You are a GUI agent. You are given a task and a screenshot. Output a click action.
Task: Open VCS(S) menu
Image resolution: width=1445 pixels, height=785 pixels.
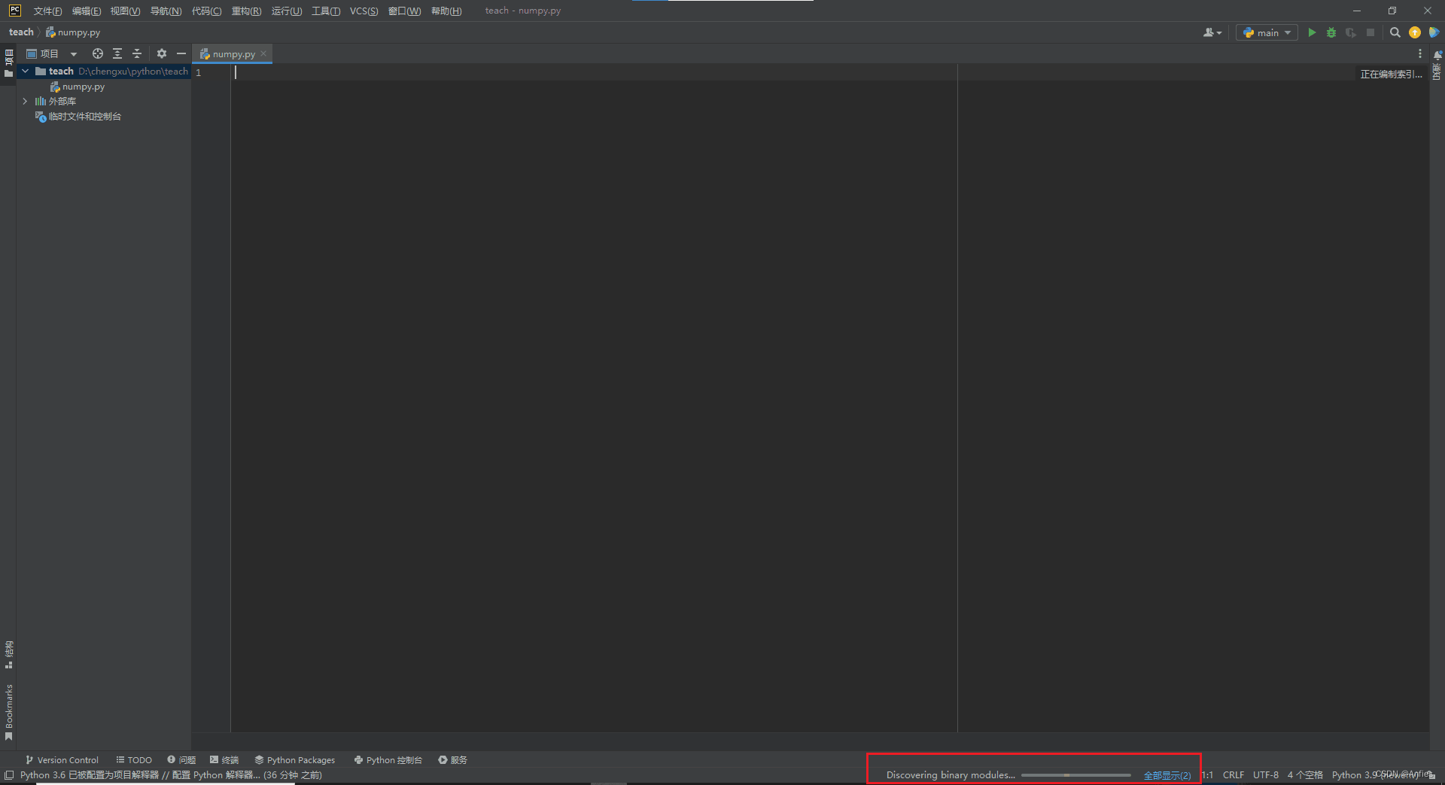click(364, 11)
